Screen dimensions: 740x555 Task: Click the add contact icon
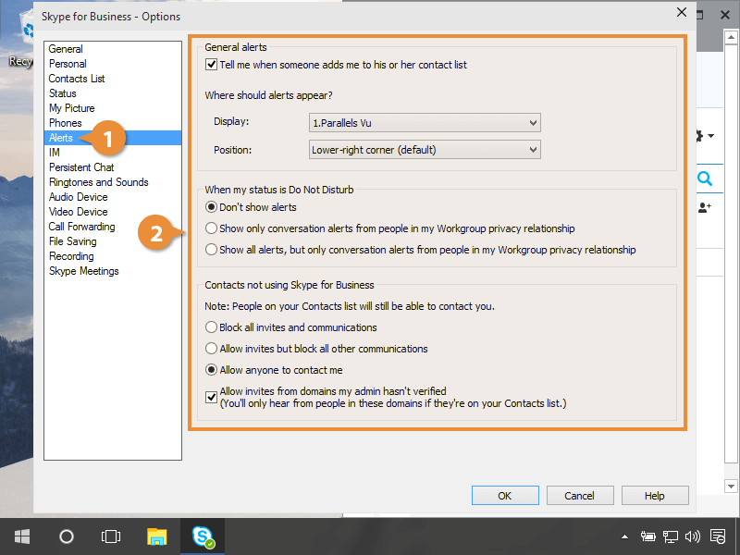[x=705, y=208]
